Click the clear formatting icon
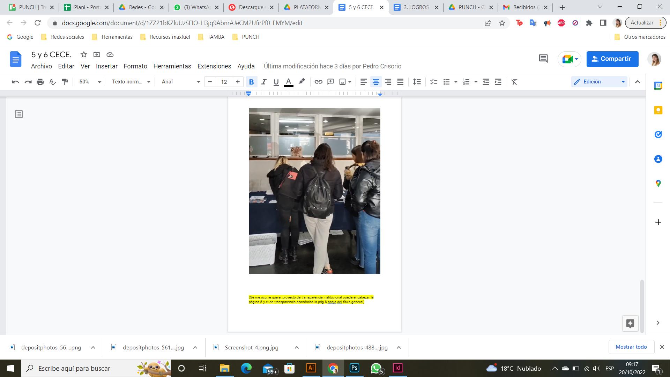Image resolution: width=670 pixels, height=377 pixels. tap(514, 82)
